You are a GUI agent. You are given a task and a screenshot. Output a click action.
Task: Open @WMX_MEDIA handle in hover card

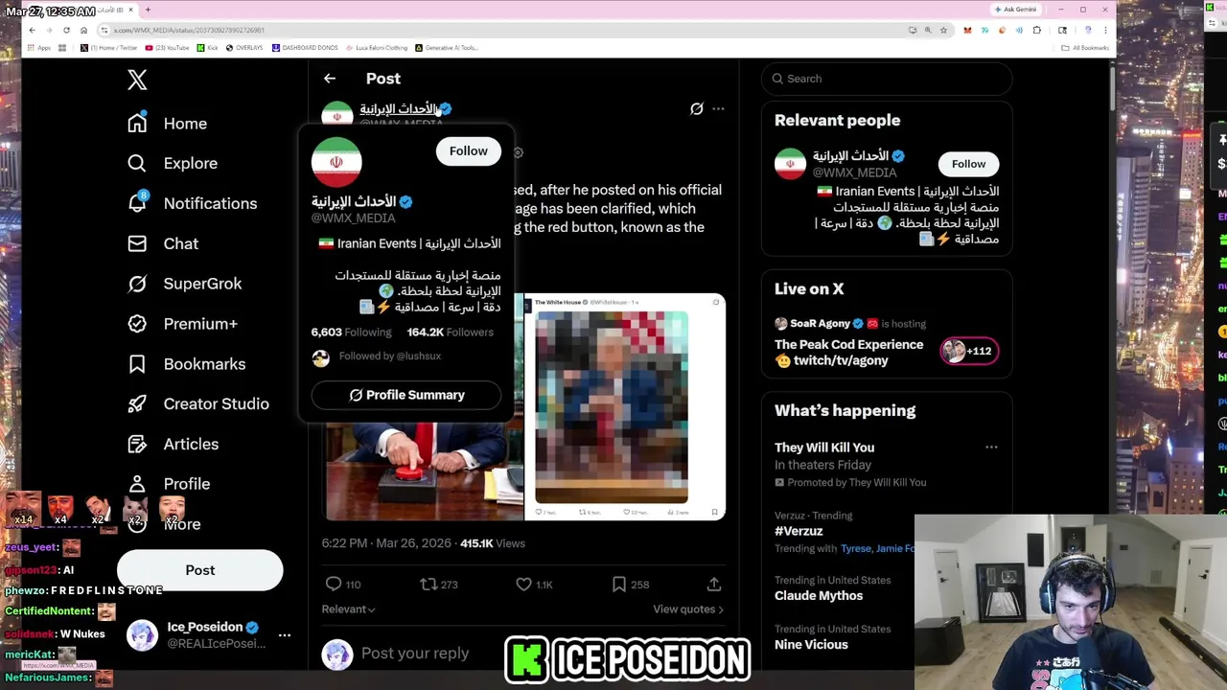pos(353,218)
